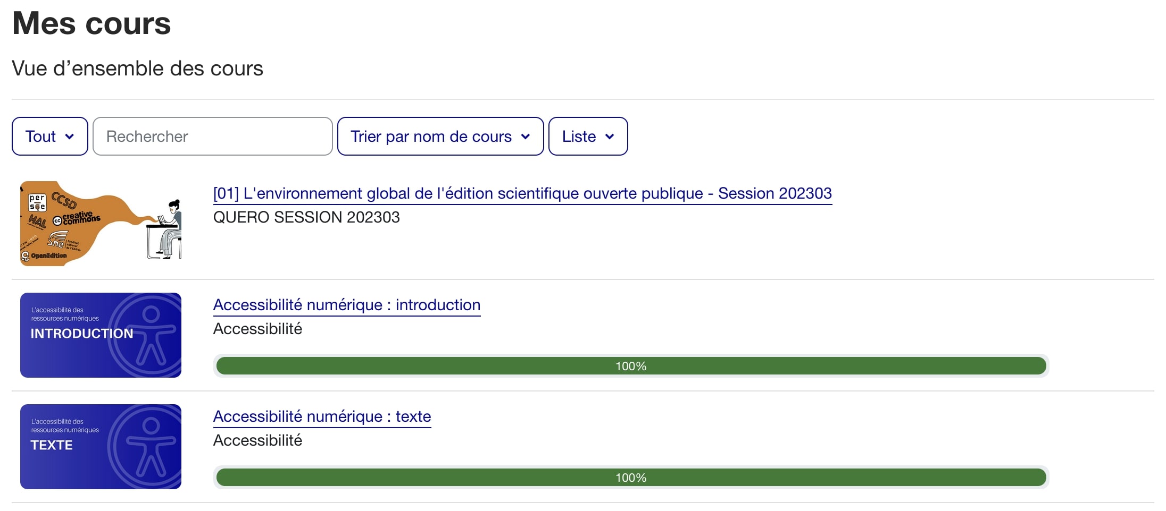Click inside the "Rechercher" search field

click(212, 136)
